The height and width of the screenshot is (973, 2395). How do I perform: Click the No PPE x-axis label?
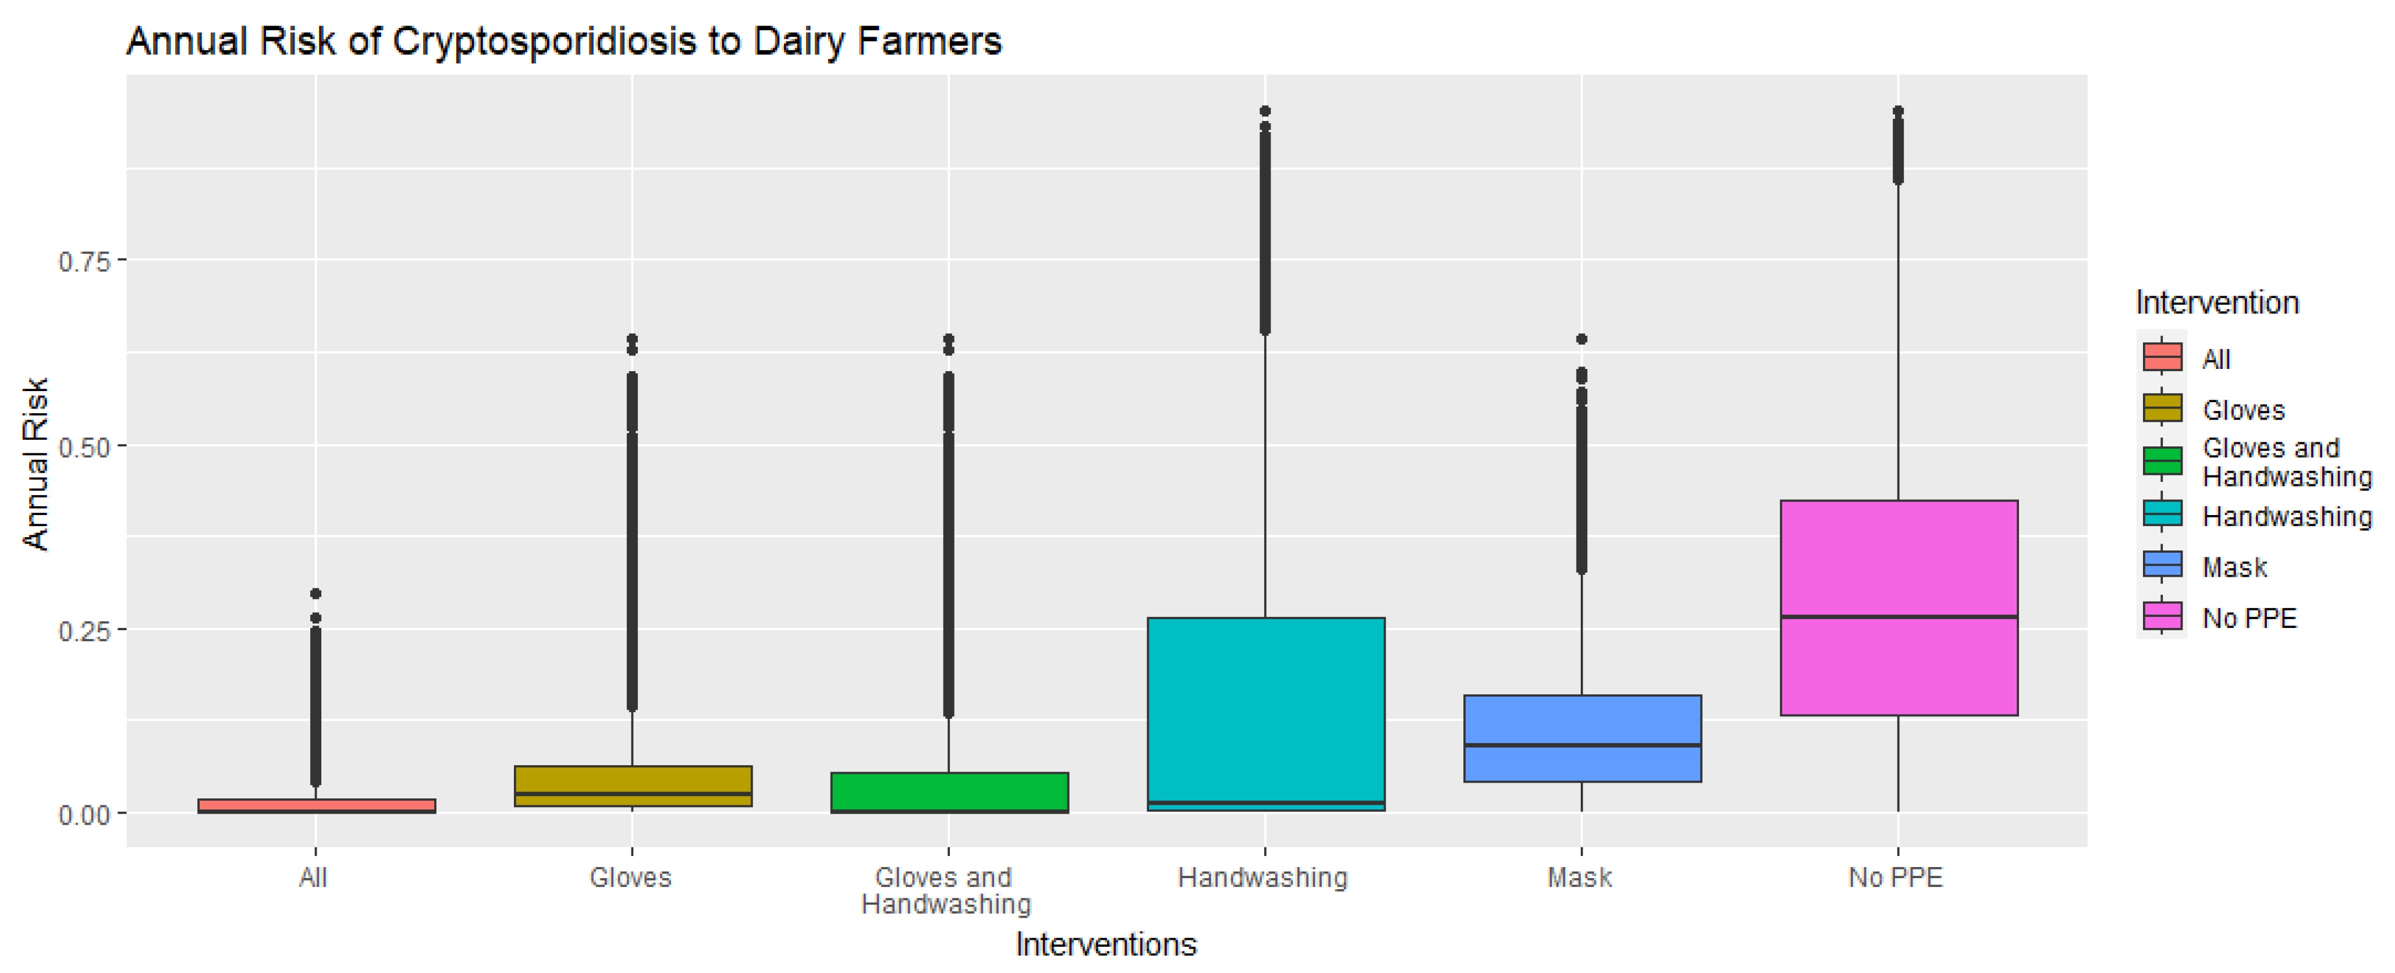pyautogui.click(x=1896, y=878)
